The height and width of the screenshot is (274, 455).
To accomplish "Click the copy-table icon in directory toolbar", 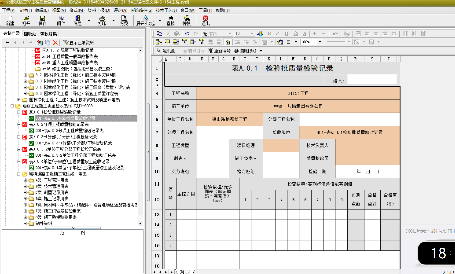I will 48,43.
